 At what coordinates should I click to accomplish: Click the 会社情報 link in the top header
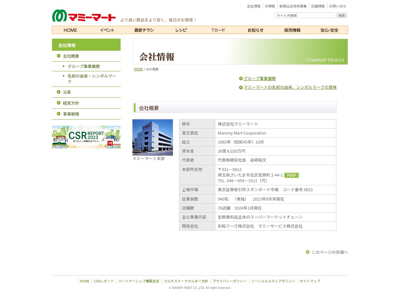click(x=254, y=6)
